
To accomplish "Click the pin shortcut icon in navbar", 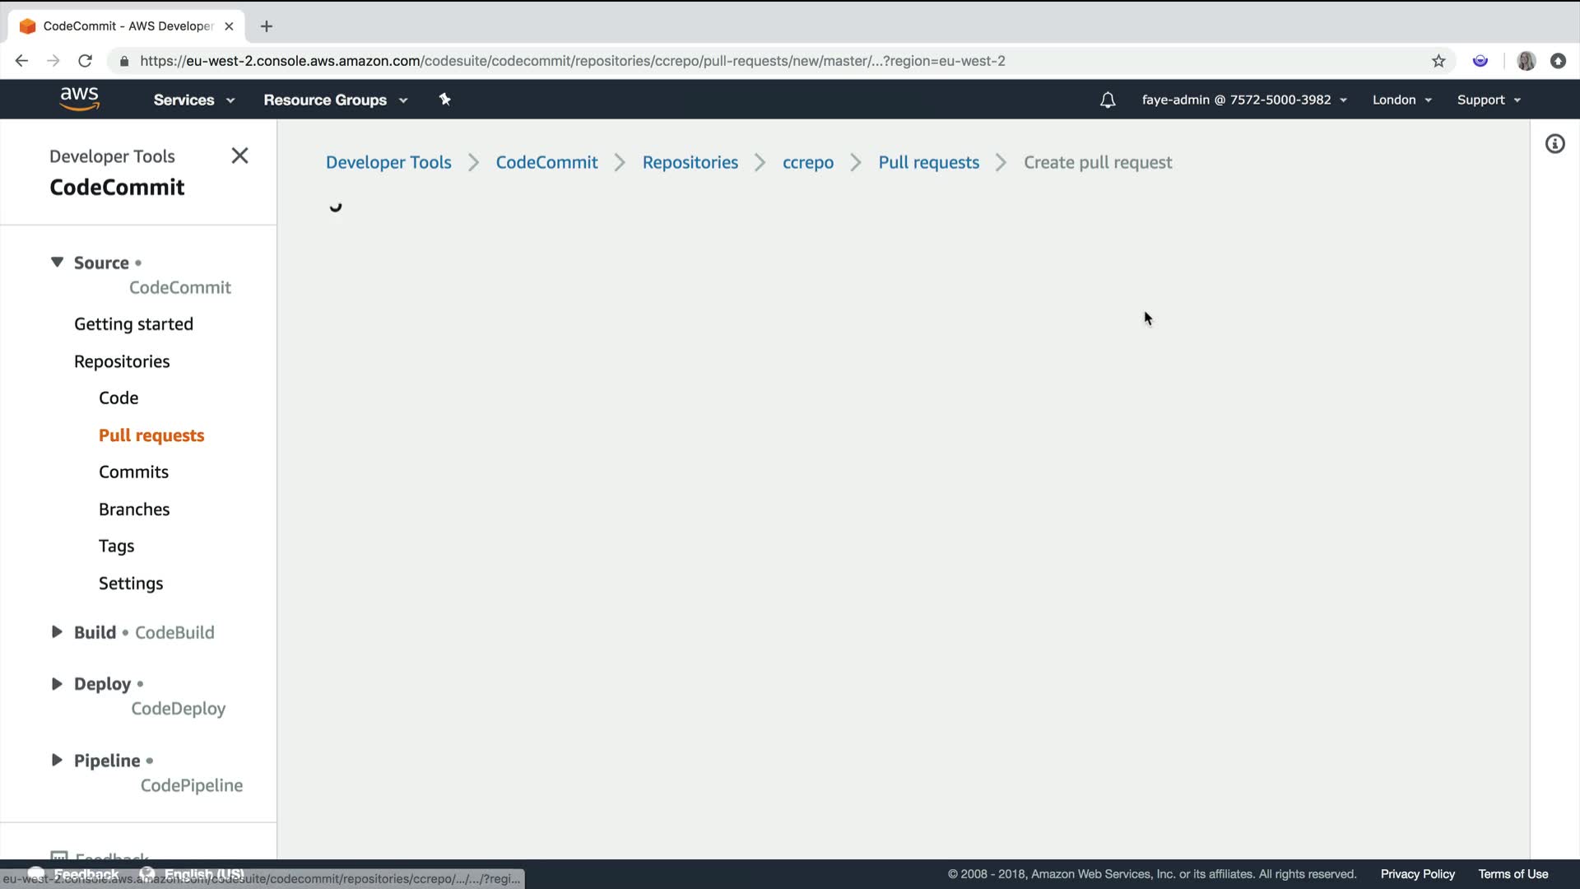I will pyautogui.click(x=444, y=100).
